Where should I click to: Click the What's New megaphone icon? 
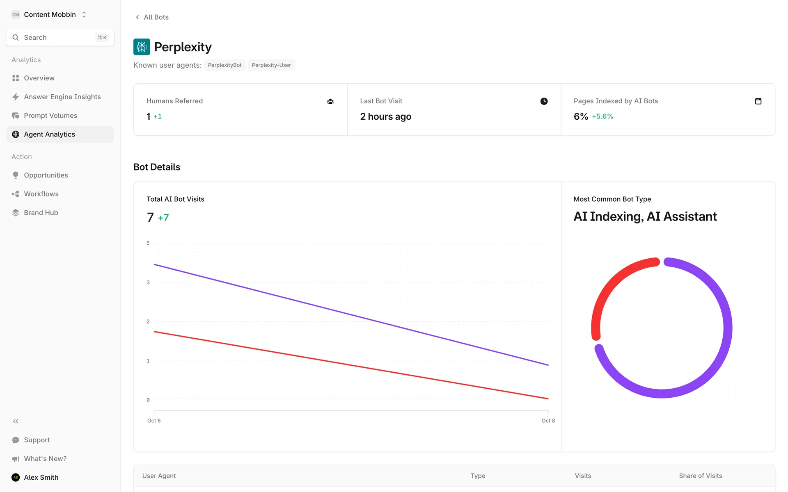(16, 459)
